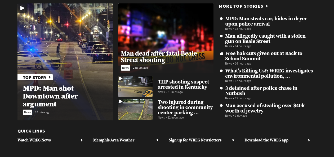
Task: Open the stolen $40k jewelry story
Action: [x=265, y=108]
